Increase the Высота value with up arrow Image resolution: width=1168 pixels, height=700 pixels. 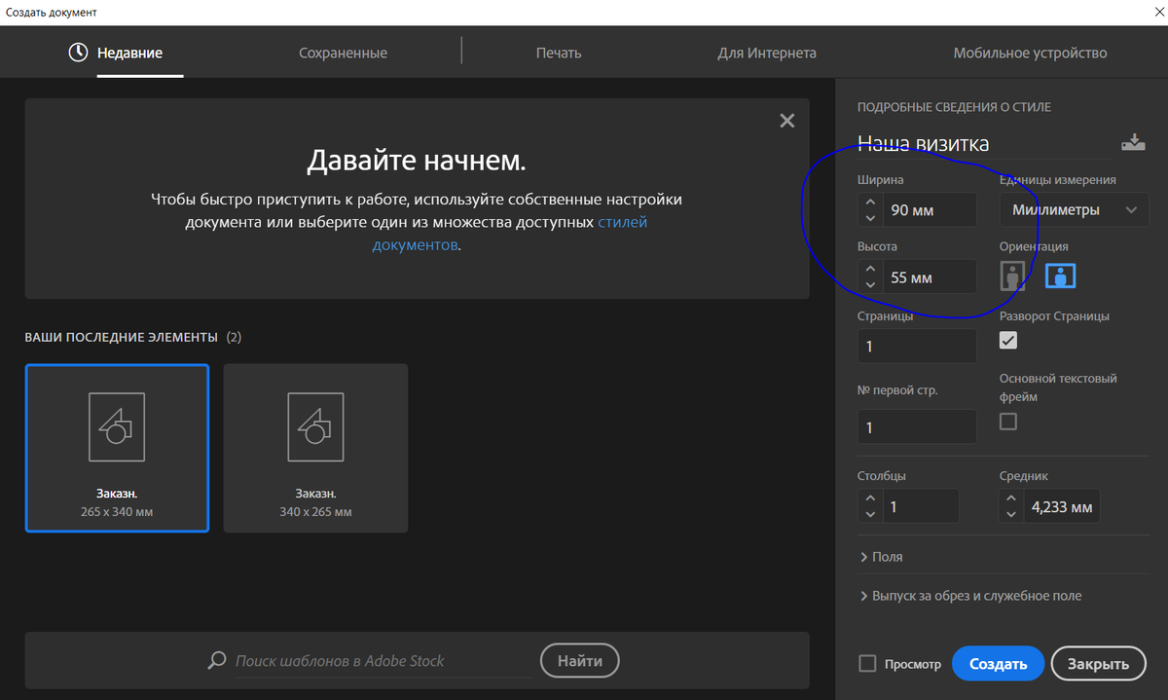(x=870, y=270)
